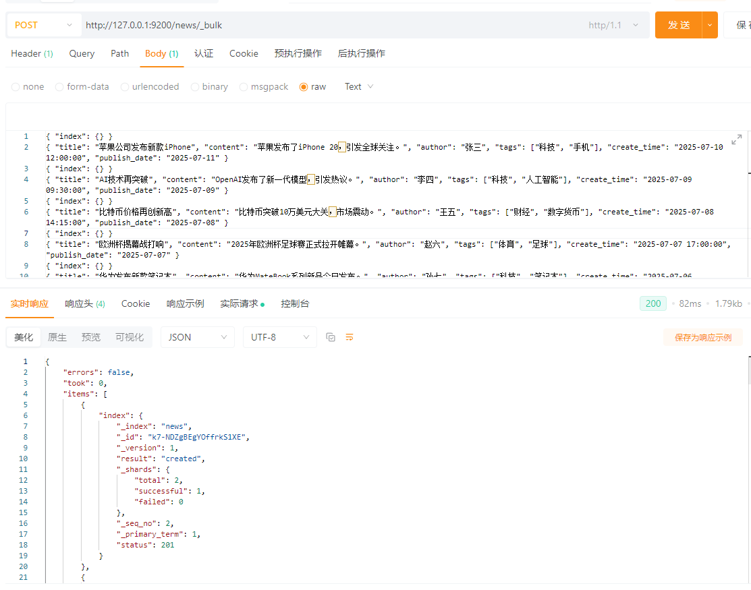Select the 原生 view mode
This screenshot has width=751, height=590.
(57, 337)
